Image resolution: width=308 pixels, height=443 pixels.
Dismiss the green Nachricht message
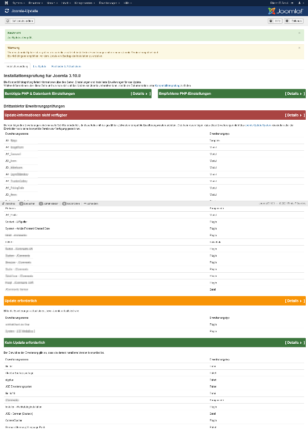click(x=299, y=33)
